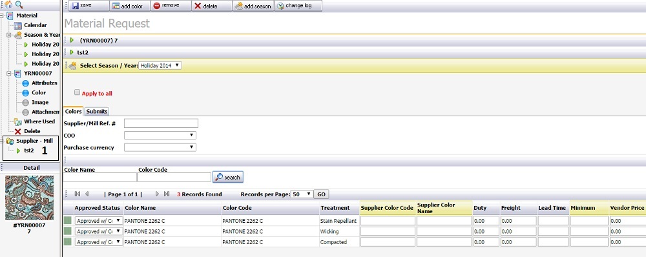Image resolution: width=646 pixels, height=257 pixels.
Task: Switch to the Submits tab
Action: point(98,111)
